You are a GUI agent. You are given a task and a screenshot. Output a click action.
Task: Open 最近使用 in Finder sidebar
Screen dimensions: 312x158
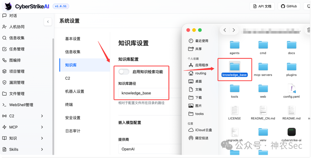[198, 41]
